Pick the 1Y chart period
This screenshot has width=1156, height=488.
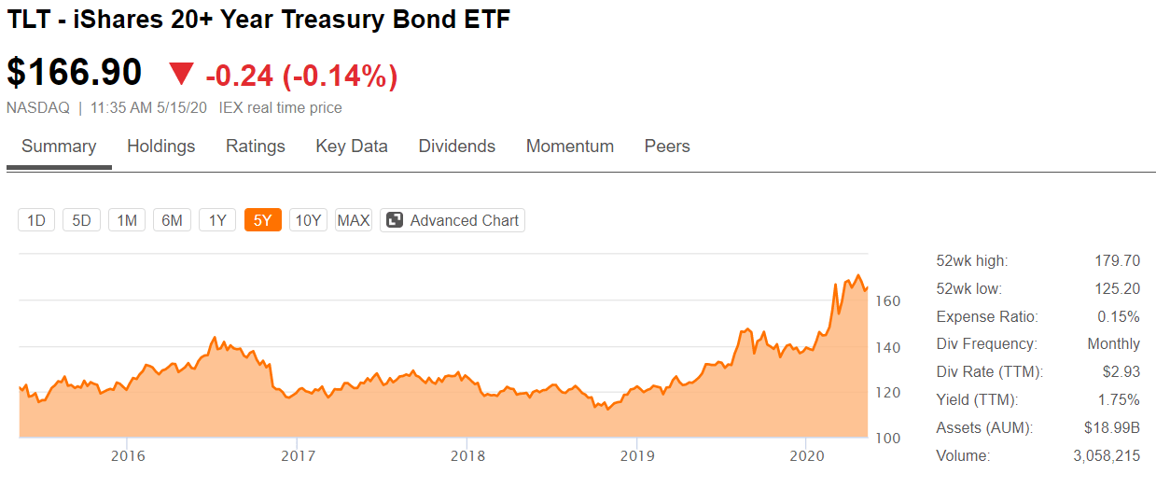coord(217,220)
